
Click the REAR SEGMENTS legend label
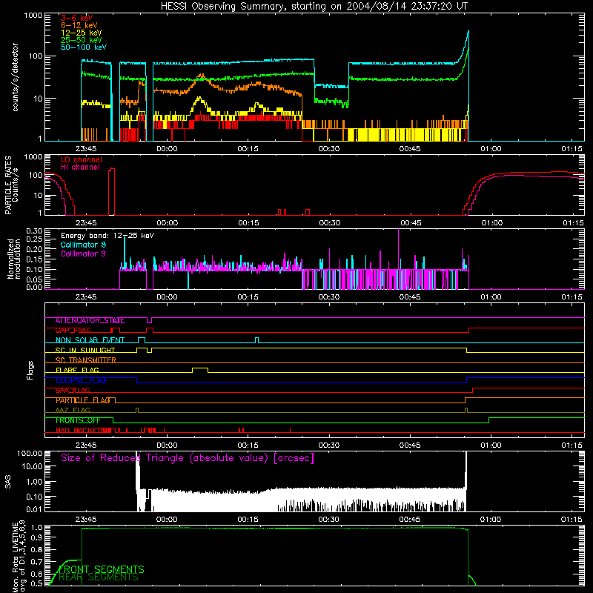[x=99, y=577]
